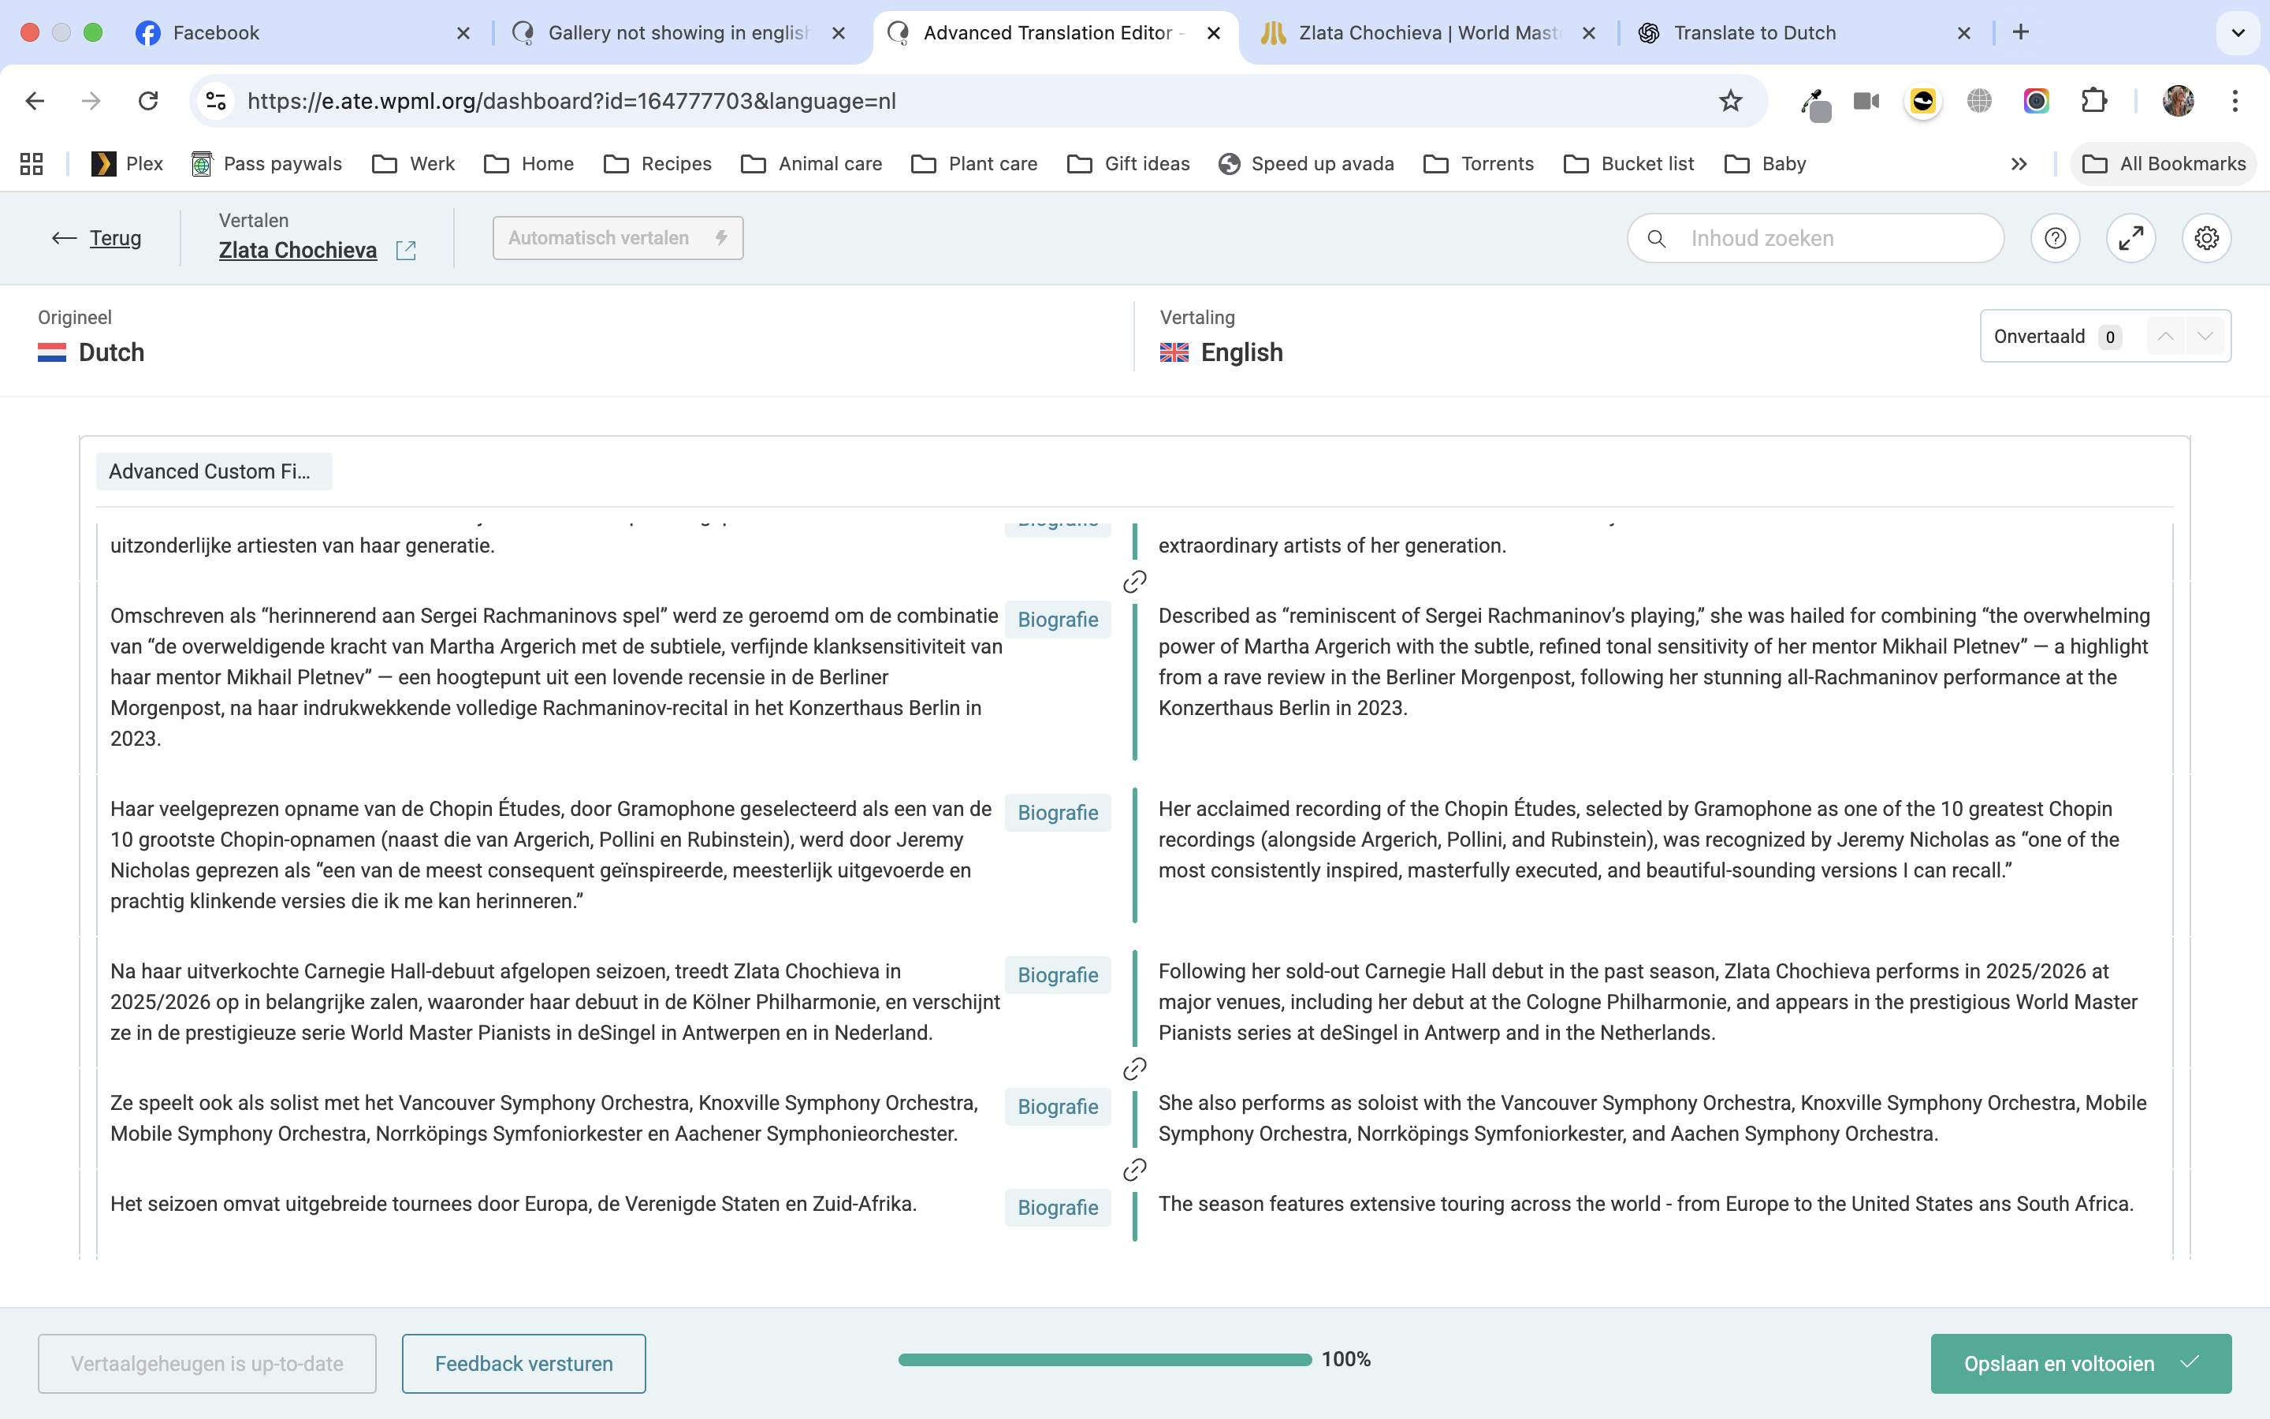2270x1419 pixels.
Task: Click the chain link icon above the Vancouver Symphony segment
Action: click(x=1134, y=1069)
